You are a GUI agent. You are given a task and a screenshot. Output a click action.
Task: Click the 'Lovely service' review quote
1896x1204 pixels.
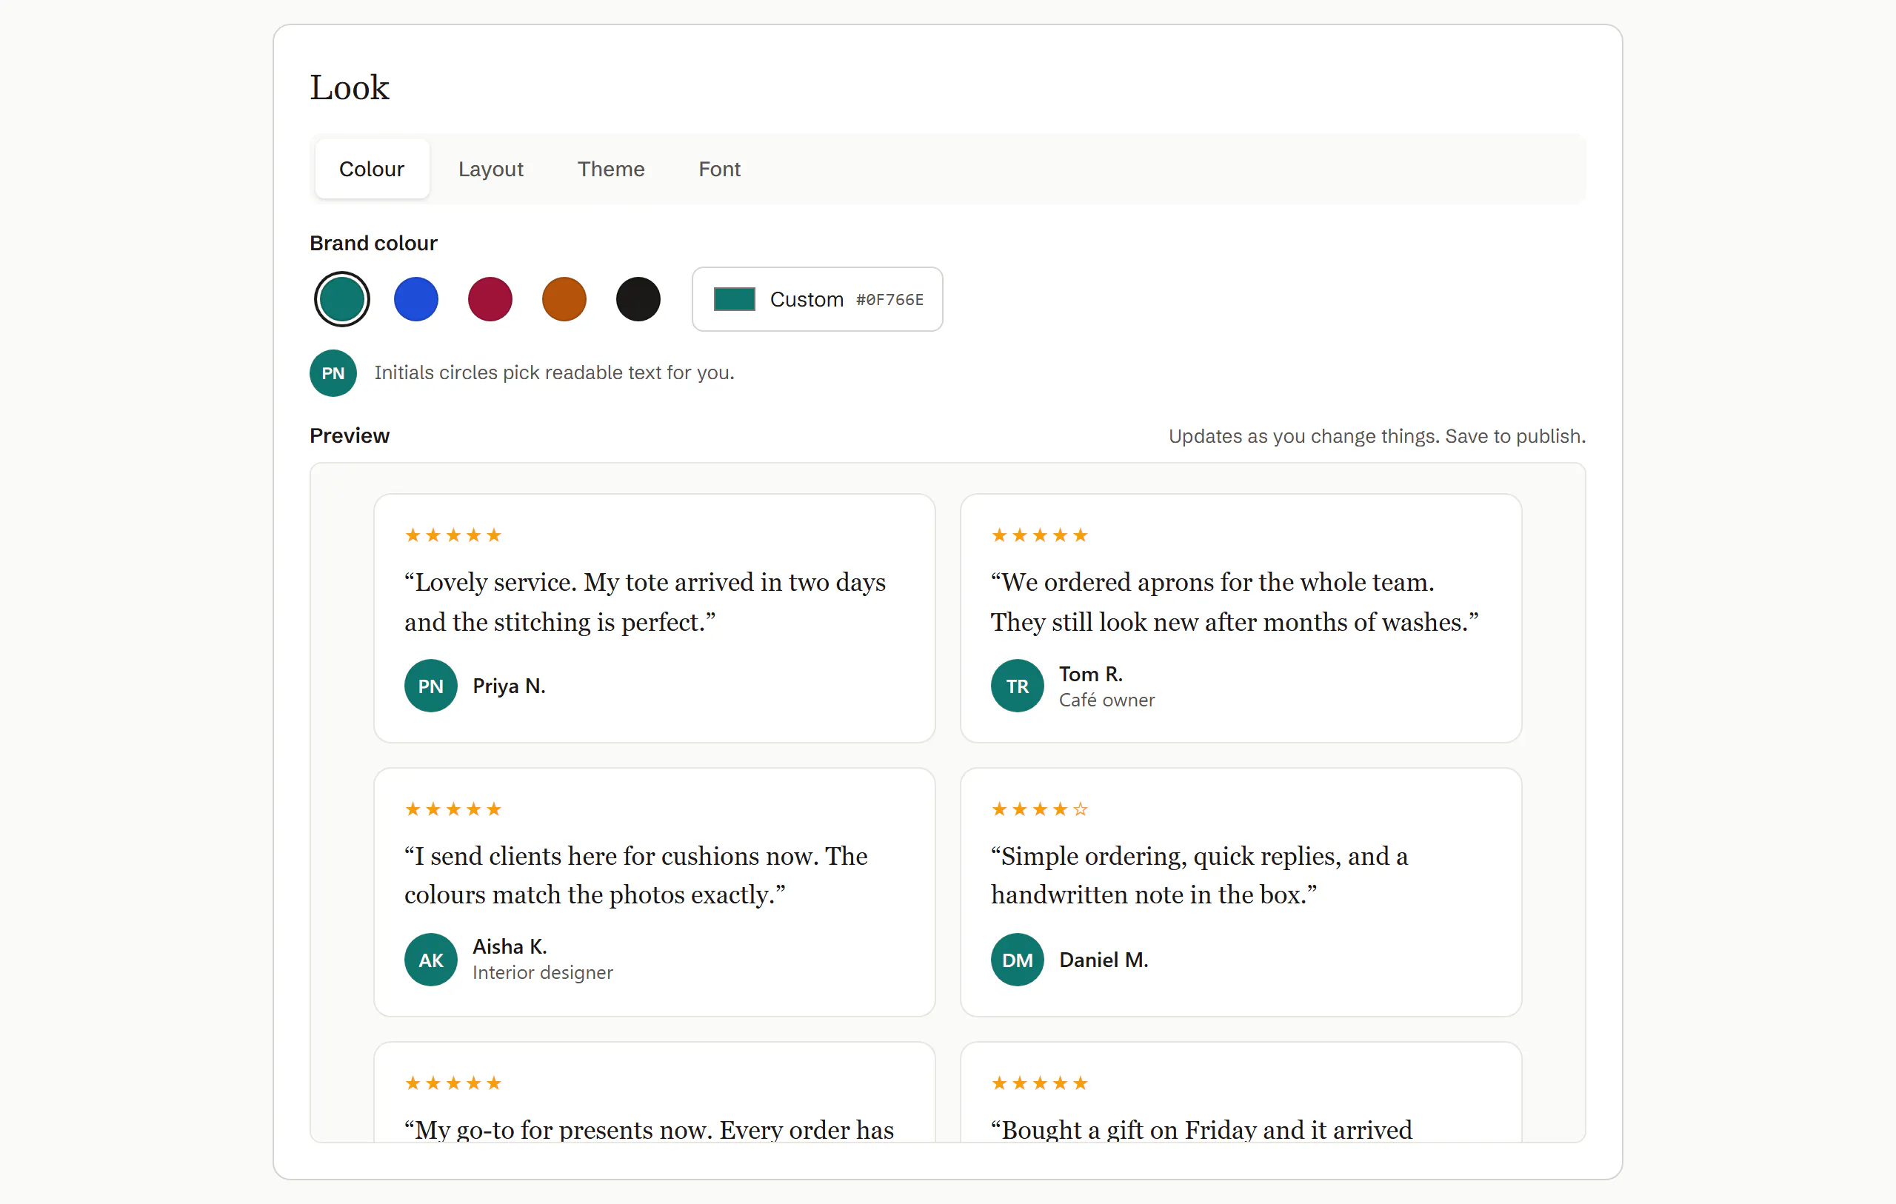click(645, 603)
